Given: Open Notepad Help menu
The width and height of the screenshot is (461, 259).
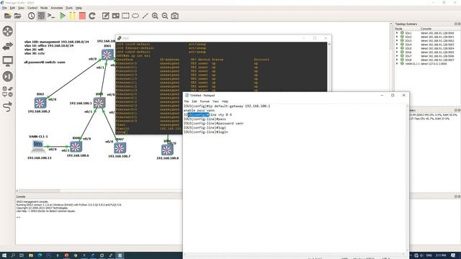Looking at the screenshot, I should 225,101.
